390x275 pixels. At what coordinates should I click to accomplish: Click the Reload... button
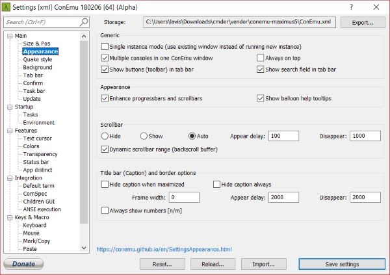click(x=213, y=264)
